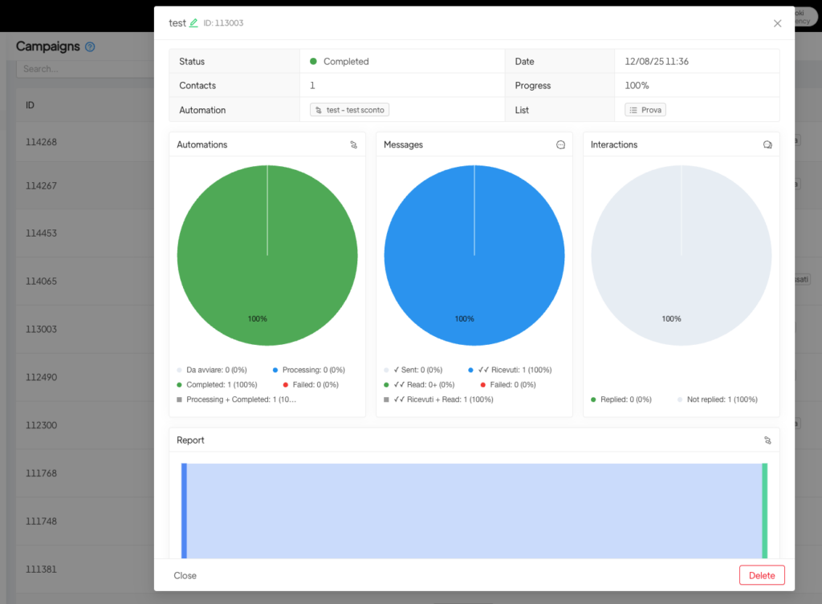The image size is (822, 604).
Task: Click the Messages panel chat icon
Action: pyautogui.click(x=560, y=145)
